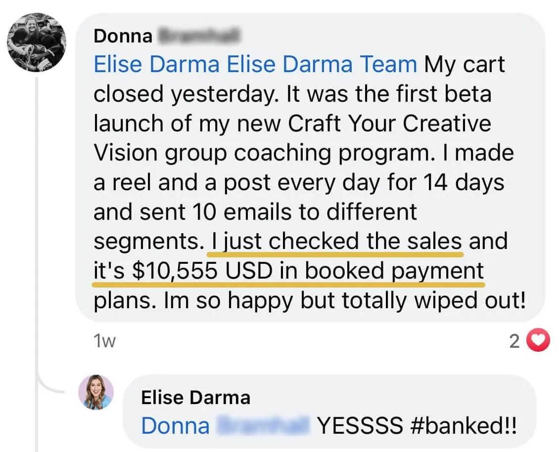Open the blue Donna mention in the reply
The height and width of the screenshot is (452, 560).
coord(175,426)
